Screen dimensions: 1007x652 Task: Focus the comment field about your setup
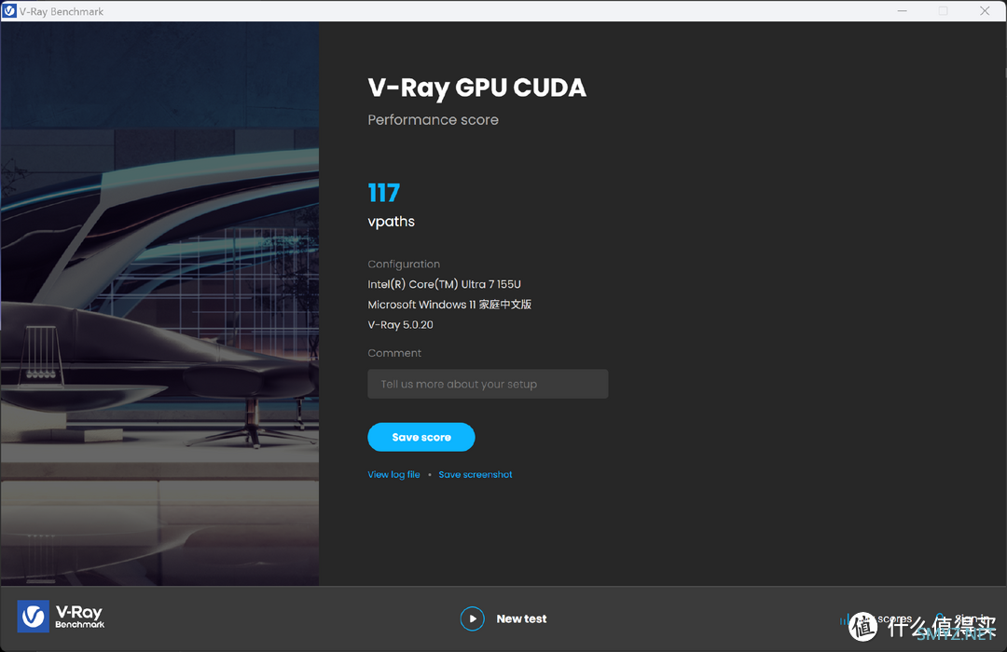tap(488, 384)
